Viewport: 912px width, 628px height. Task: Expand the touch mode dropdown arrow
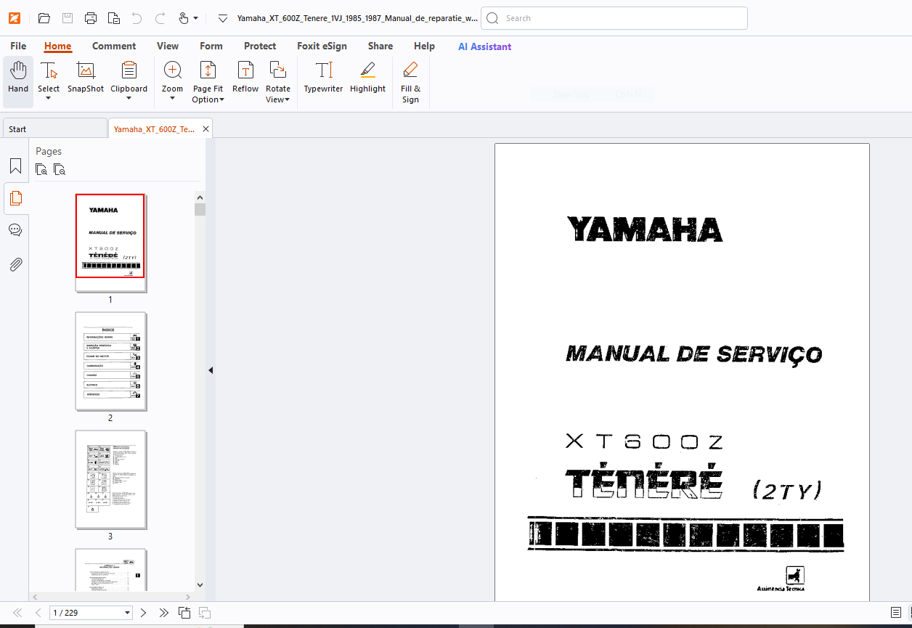point(196,18)
